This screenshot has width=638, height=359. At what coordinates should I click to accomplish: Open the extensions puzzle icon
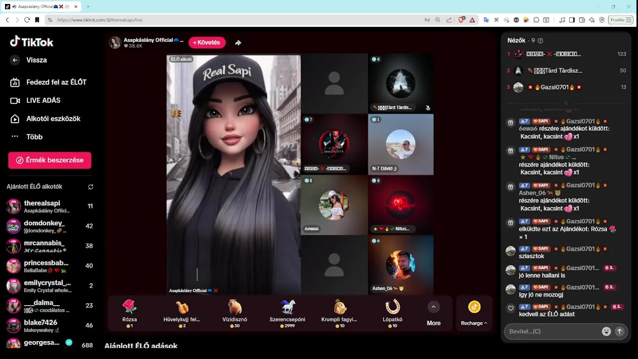pyautogui.click(x=536, y=20)
